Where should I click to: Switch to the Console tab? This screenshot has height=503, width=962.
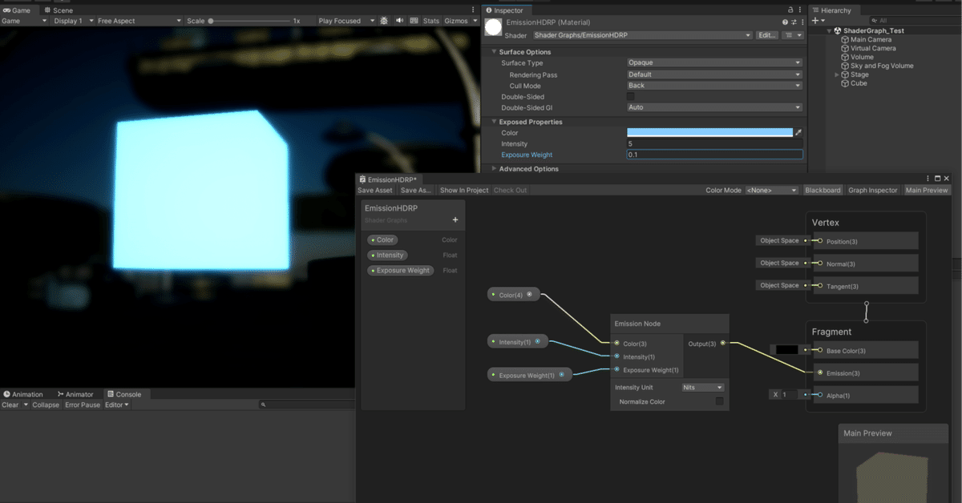(x=126, y=393)
